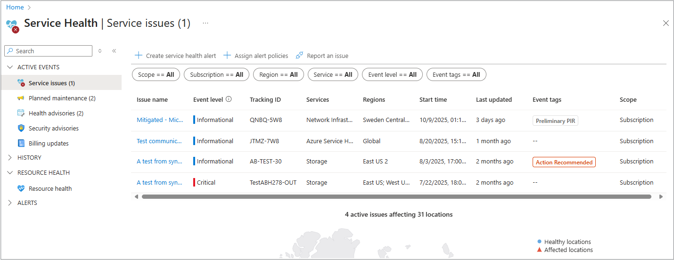
Task: Click the Healthy locations legend dot
Action: pos(539,241)
